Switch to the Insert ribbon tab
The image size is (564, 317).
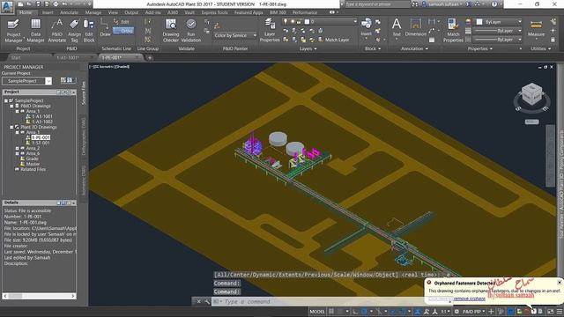coord(48,12)
